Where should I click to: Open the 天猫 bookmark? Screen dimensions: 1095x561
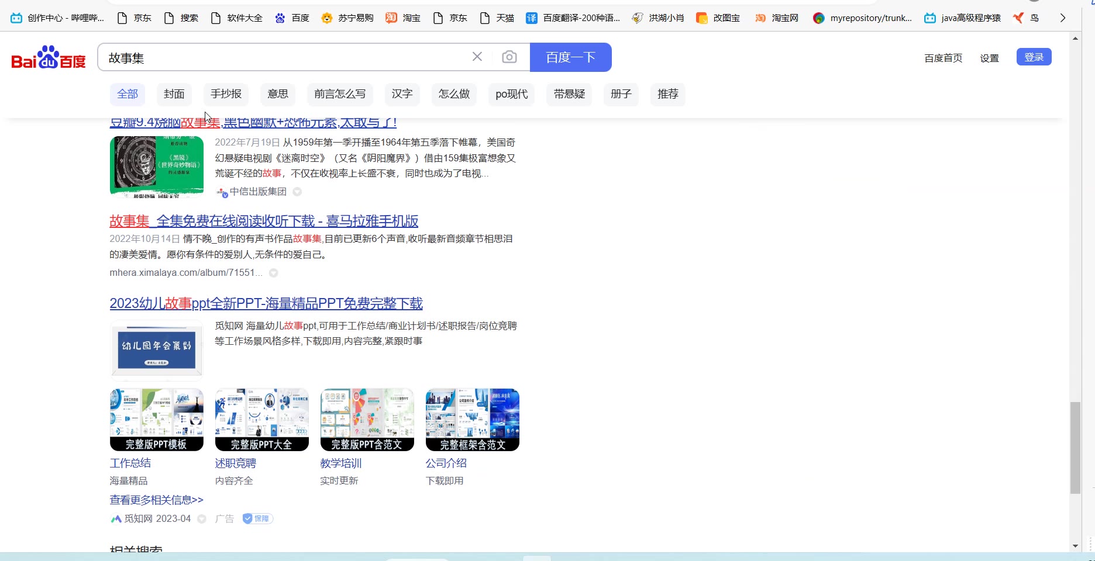[497, 18]
